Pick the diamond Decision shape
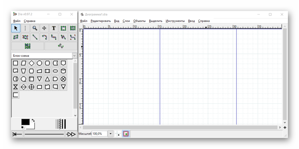This screenshot has width=299, height=149. tap(31, 63)
